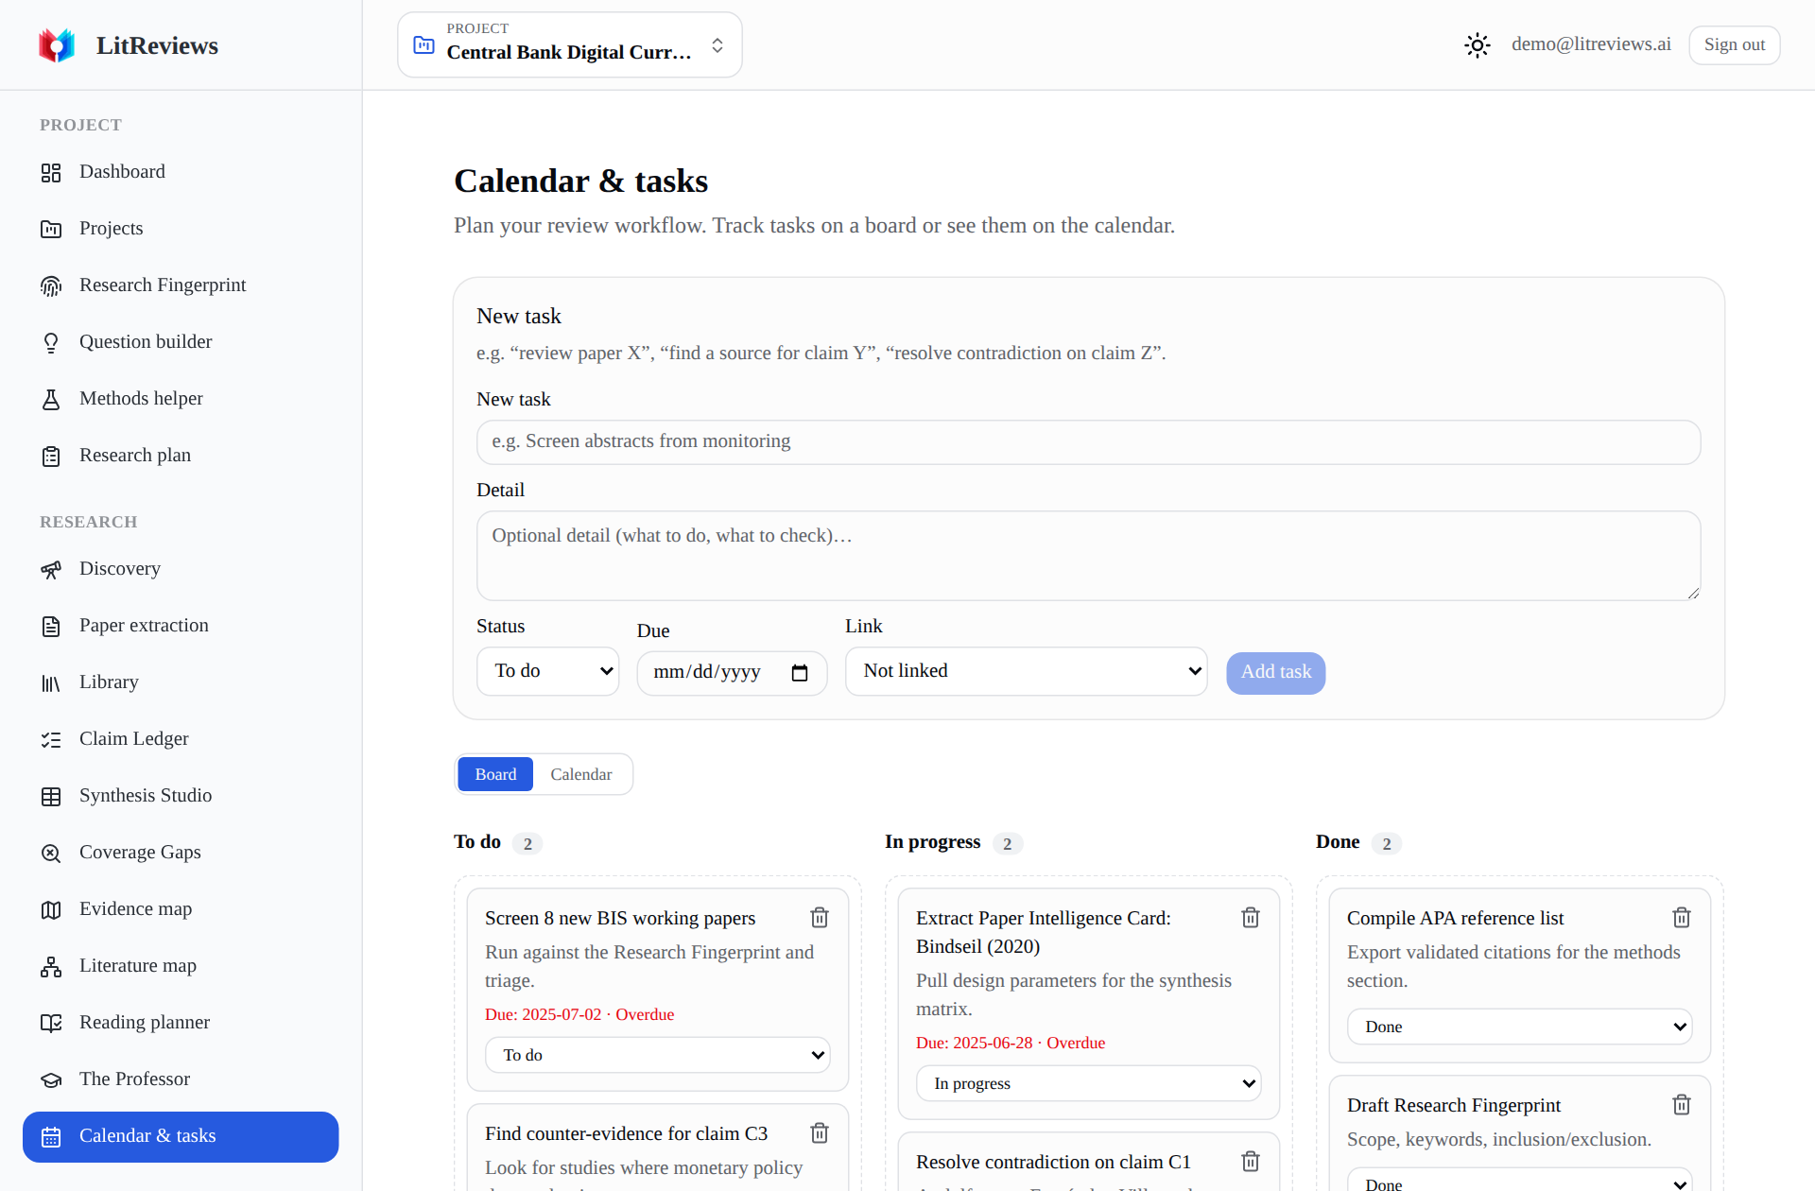1815x1191 pixels.
Task: Change status of Bindseil extraction task
Action: (1089, 1083)
